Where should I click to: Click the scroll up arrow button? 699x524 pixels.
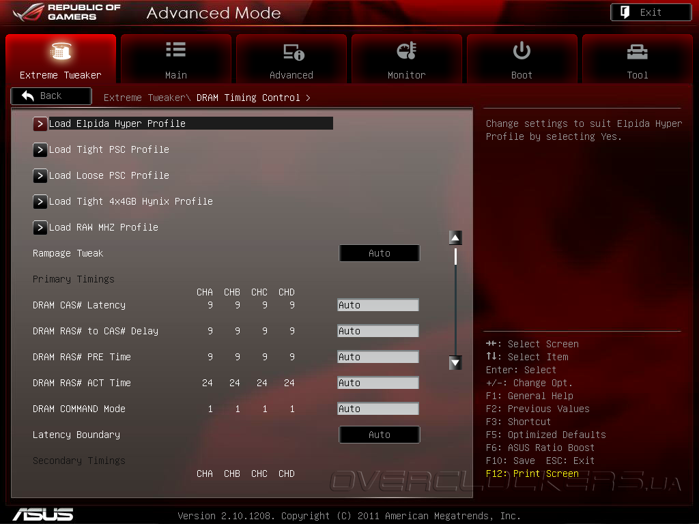click(x=455, y=237)
